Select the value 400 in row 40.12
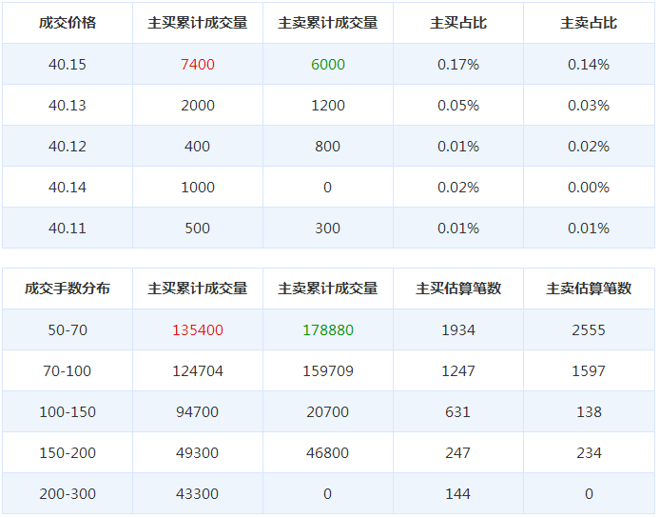 pyautogui.click(x=198, y=147)
